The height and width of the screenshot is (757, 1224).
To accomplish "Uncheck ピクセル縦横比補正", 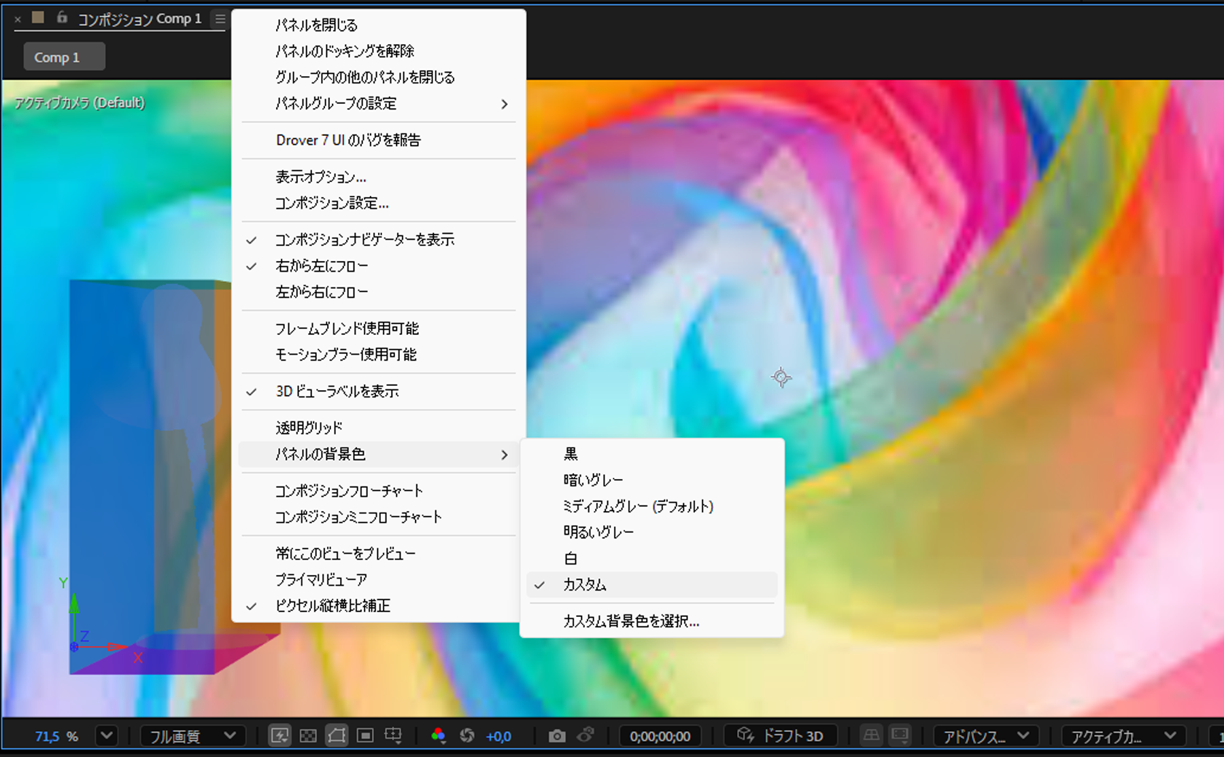I will pyautogui.click(x=331, y=605).
